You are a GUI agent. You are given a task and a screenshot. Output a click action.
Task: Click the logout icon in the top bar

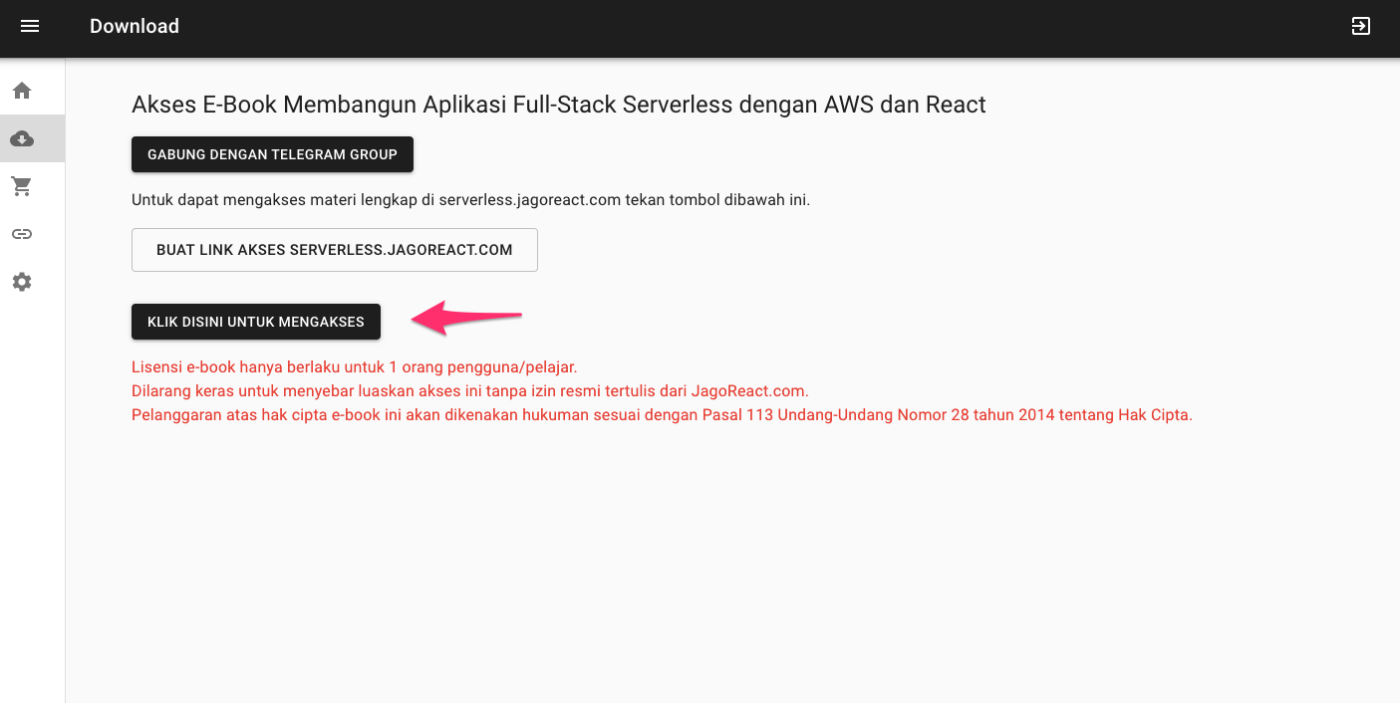pyautogui.click(x=1361, y=26)
